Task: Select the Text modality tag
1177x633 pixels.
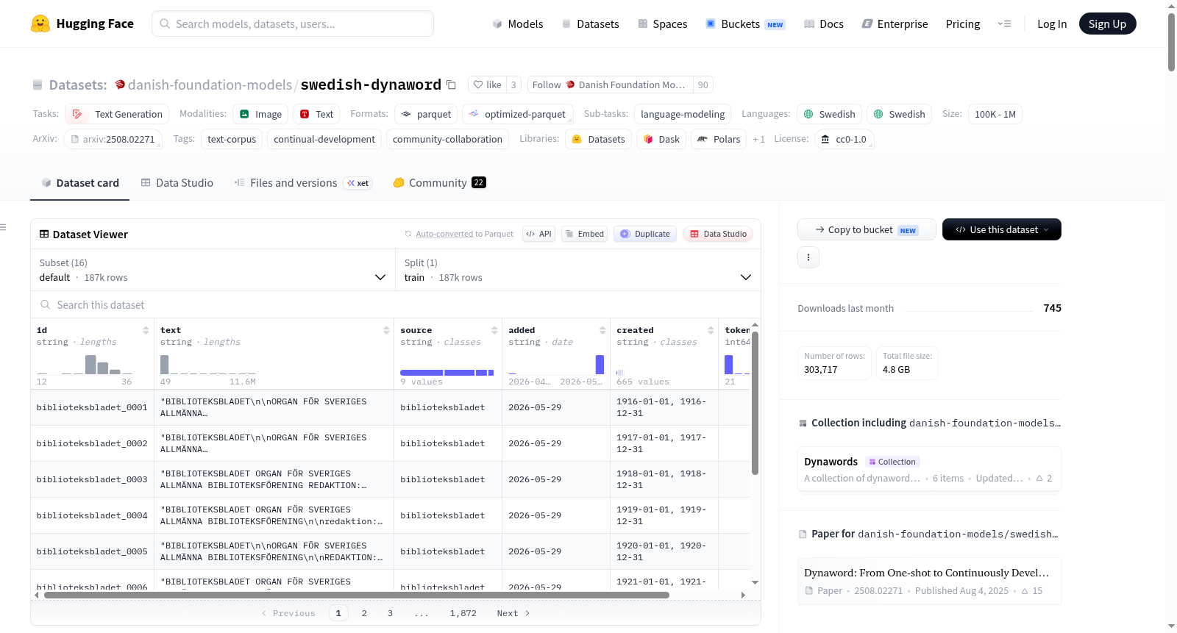Action: [x=316, y=114]
